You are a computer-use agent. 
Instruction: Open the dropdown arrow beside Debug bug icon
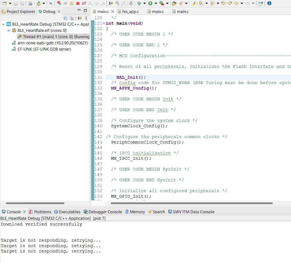144,3
